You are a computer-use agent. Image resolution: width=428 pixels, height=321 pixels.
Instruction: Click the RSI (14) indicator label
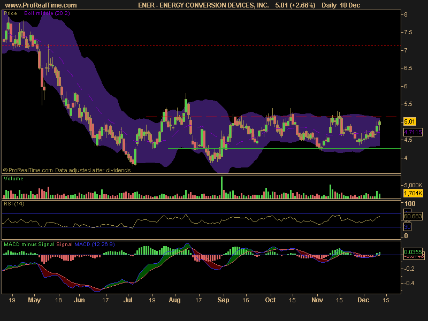14,204
